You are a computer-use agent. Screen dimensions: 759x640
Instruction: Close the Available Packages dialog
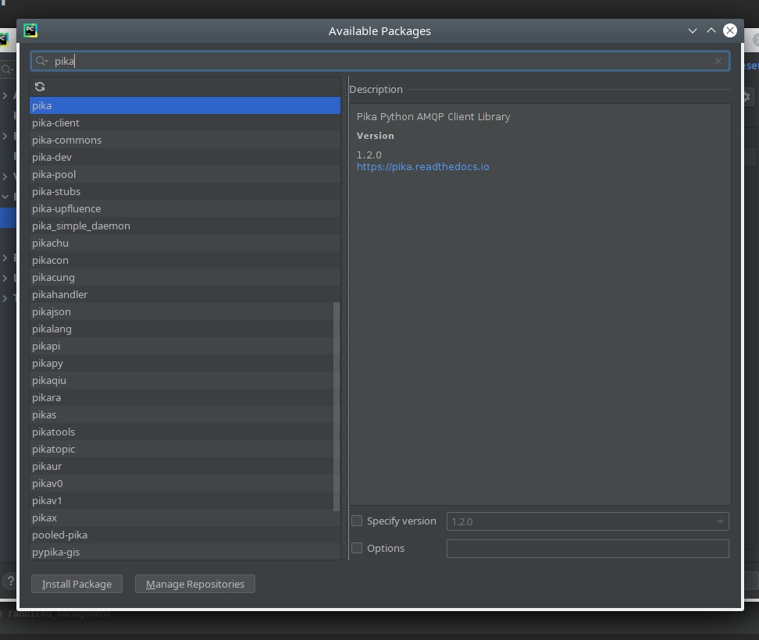(x=730, y=30)
